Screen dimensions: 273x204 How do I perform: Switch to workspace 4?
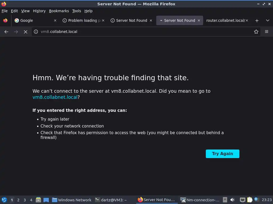click(31, 200)
